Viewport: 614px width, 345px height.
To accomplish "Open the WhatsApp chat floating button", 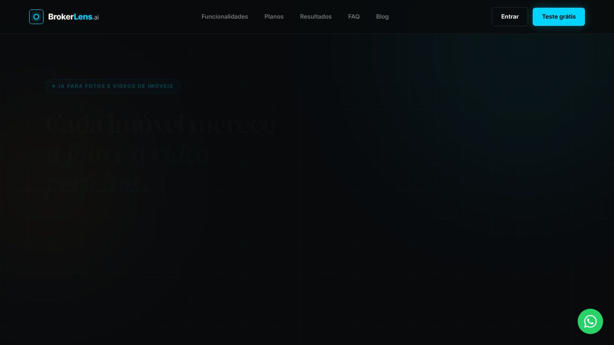I will [x=590, y=321].
